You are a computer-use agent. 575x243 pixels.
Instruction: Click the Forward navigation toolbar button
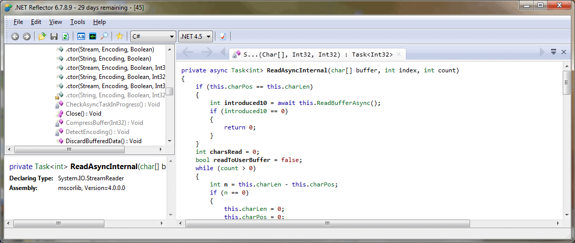(x=26, y=36)
